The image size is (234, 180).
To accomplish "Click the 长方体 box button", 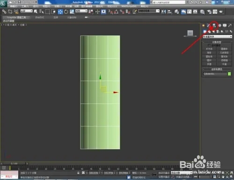I will pos(209,49).
